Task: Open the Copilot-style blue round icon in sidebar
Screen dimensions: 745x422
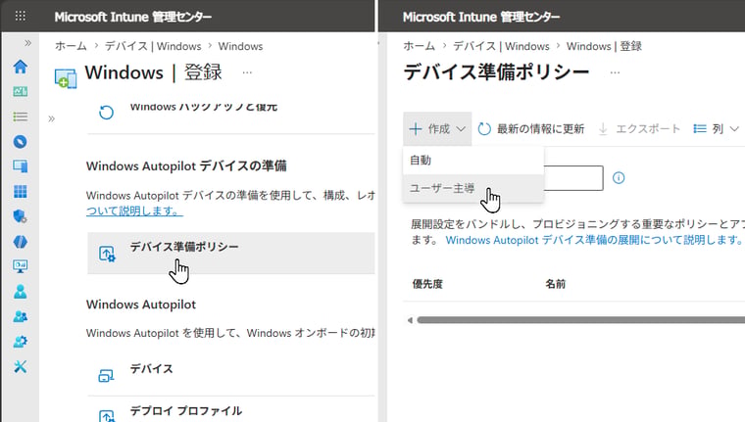Action: click(20, 242)
